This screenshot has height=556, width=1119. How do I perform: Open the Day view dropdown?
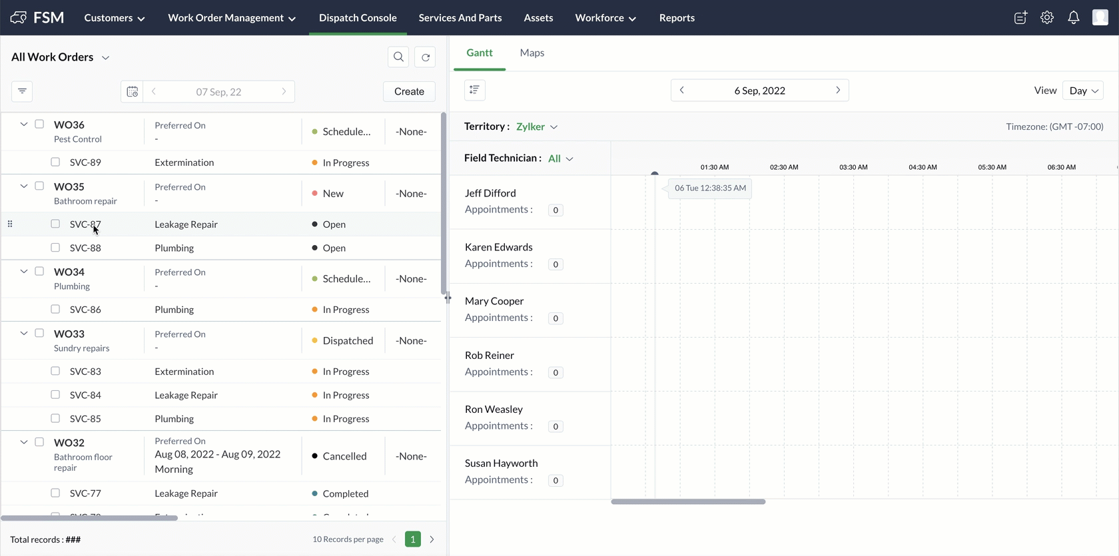pos(1083,91)
